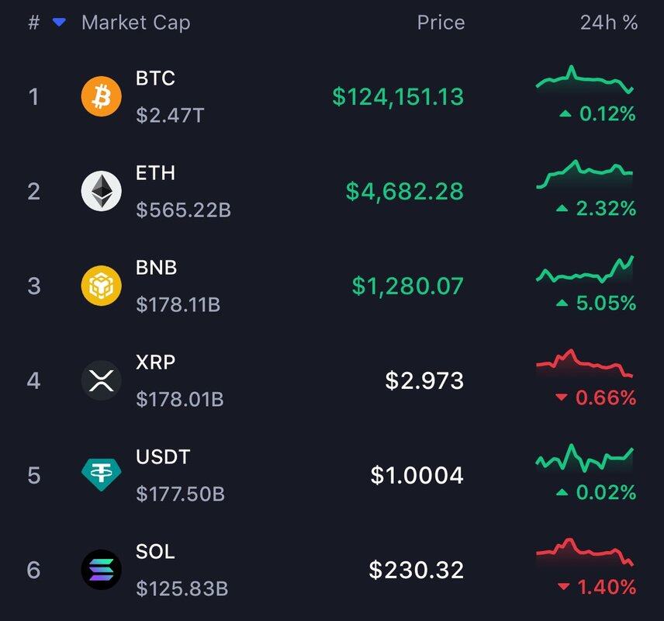This screenshot has height=621, width=664.
Task: Open the BTC ticker name
Action: tap(155, 78)
